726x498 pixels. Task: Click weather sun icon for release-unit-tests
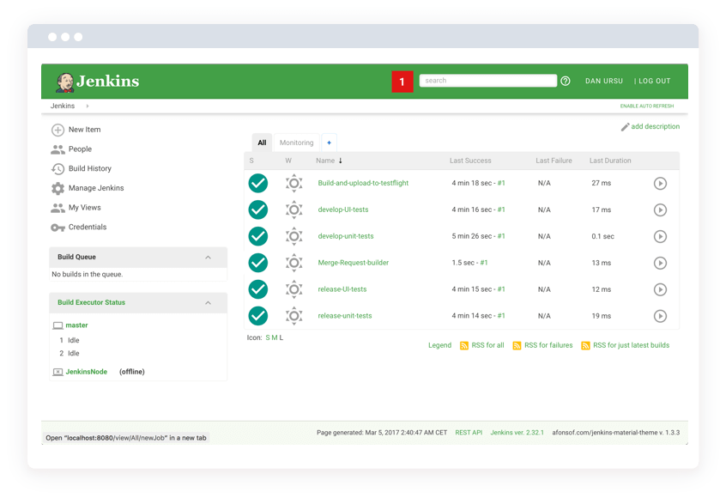click(x=294, y=316)
